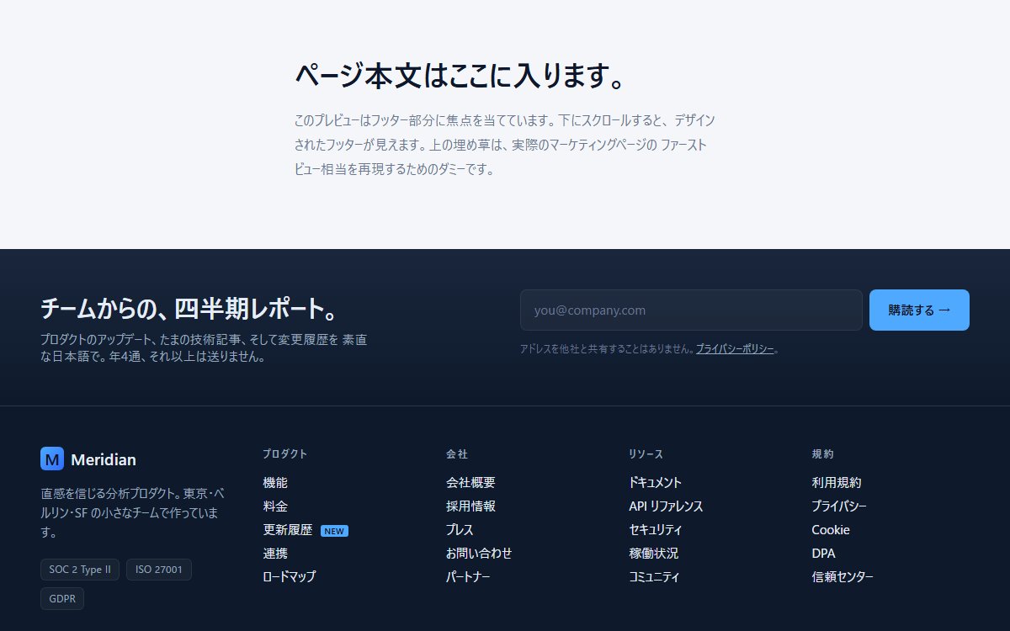This screenshot has height=631, width=1010.
Task: Open the API リファレンス link
Action: coord(666,506)
